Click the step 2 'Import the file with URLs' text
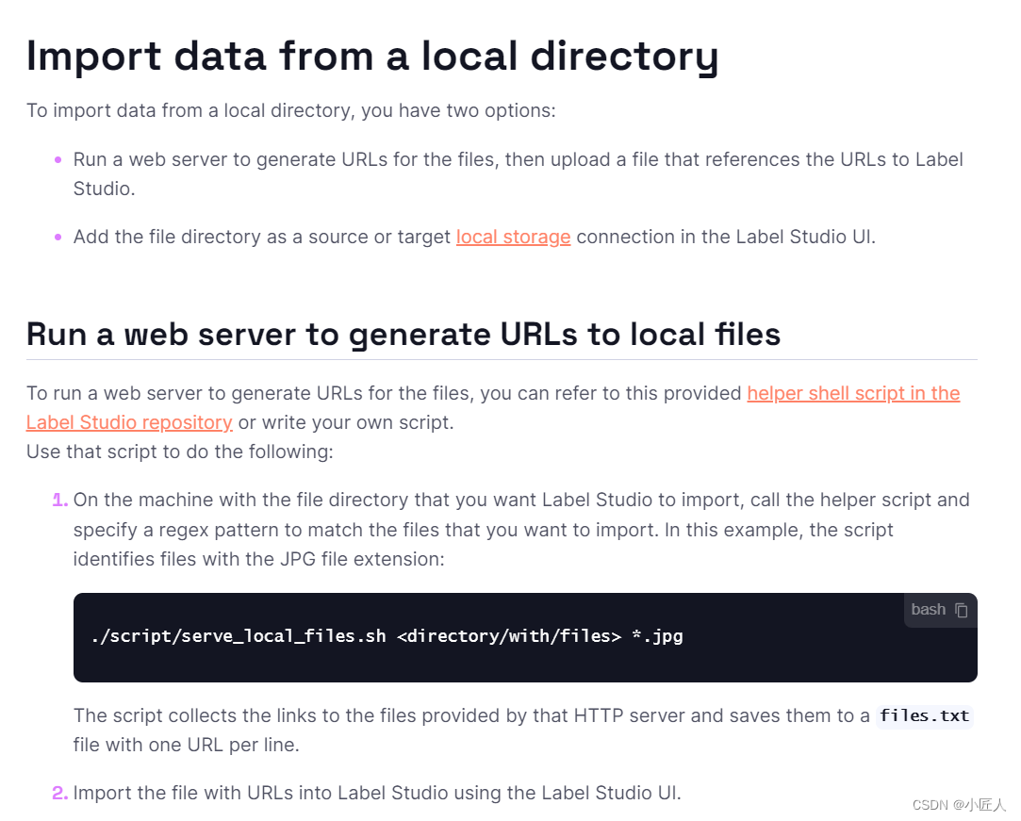This screenshot has width=1021, height=821. [x=377, y=793]
